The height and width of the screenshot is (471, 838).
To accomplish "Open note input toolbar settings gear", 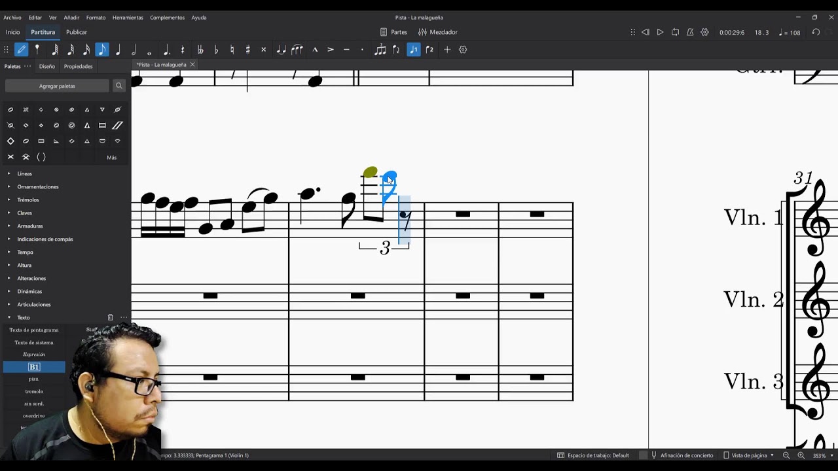I will [463, 50].
